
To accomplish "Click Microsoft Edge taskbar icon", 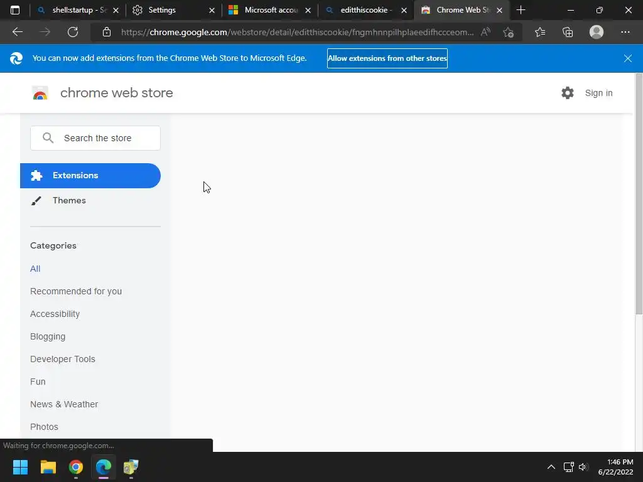I will (104, 467).
